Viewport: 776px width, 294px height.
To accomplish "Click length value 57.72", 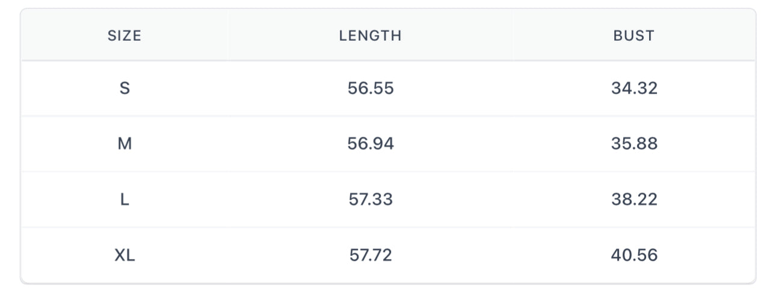I will [371, 256].
